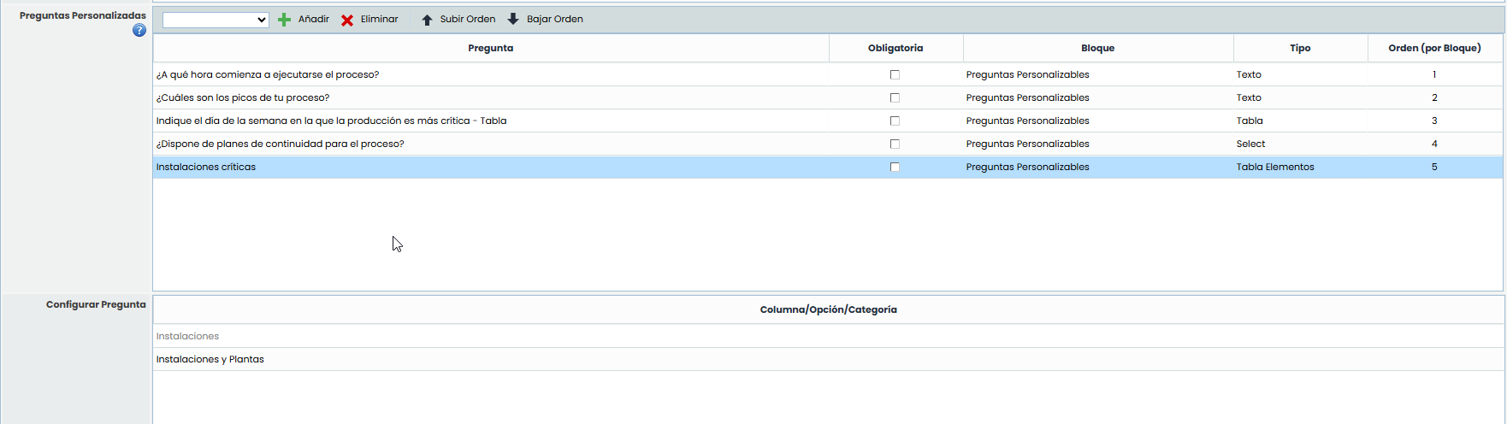The image size is (1507, 424).
Task: Click the Tipo column header
Action: coord(1299,48)
